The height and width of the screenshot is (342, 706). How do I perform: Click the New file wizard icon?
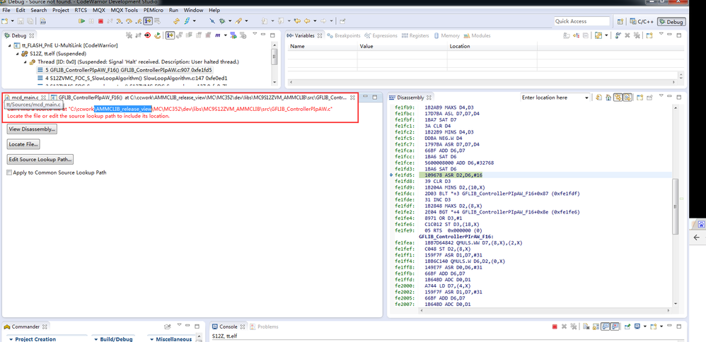point(5,21)
